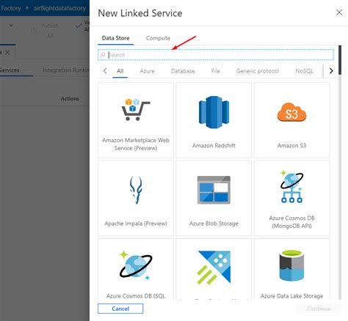The image size is (348, 321).
Task: Select Azure Cosmos DB MongoDB API icon
Action: (291, 187)
